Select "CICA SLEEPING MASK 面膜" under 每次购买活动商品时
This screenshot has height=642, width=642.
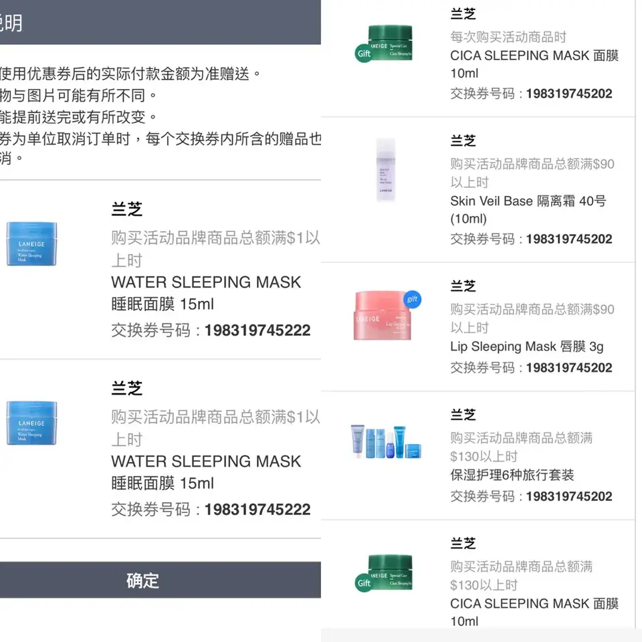(x=534, y=56)
